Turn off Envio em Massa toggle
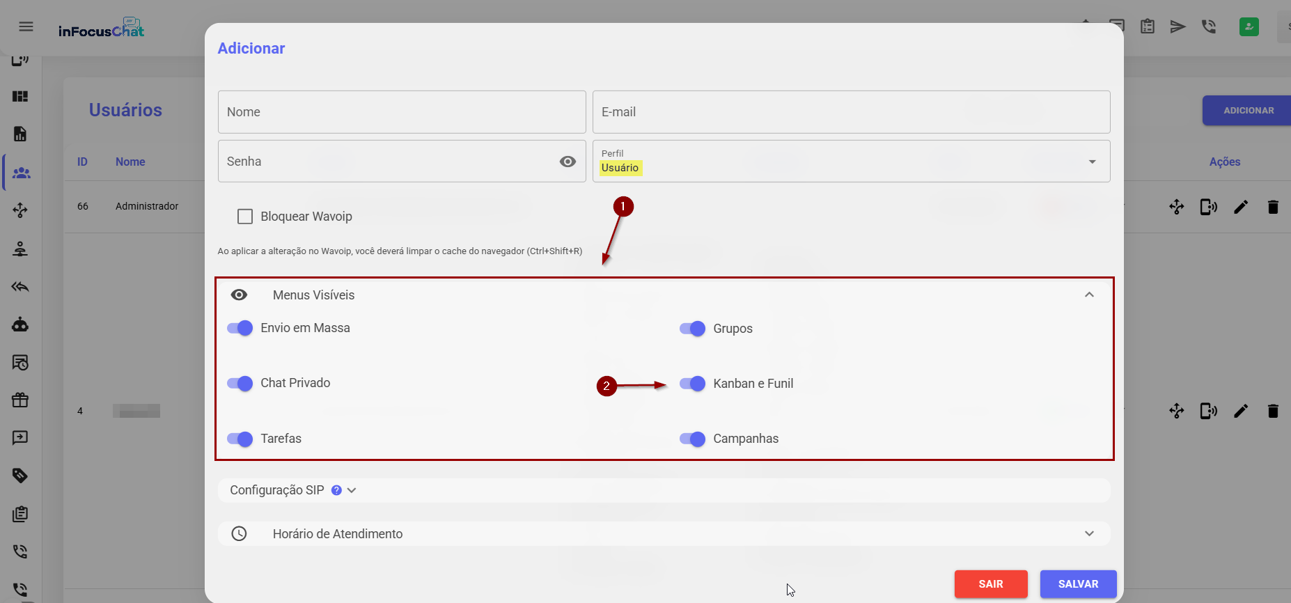This screenshot has height=603, width=1291. pyautogui.click(x=240, y=328)
